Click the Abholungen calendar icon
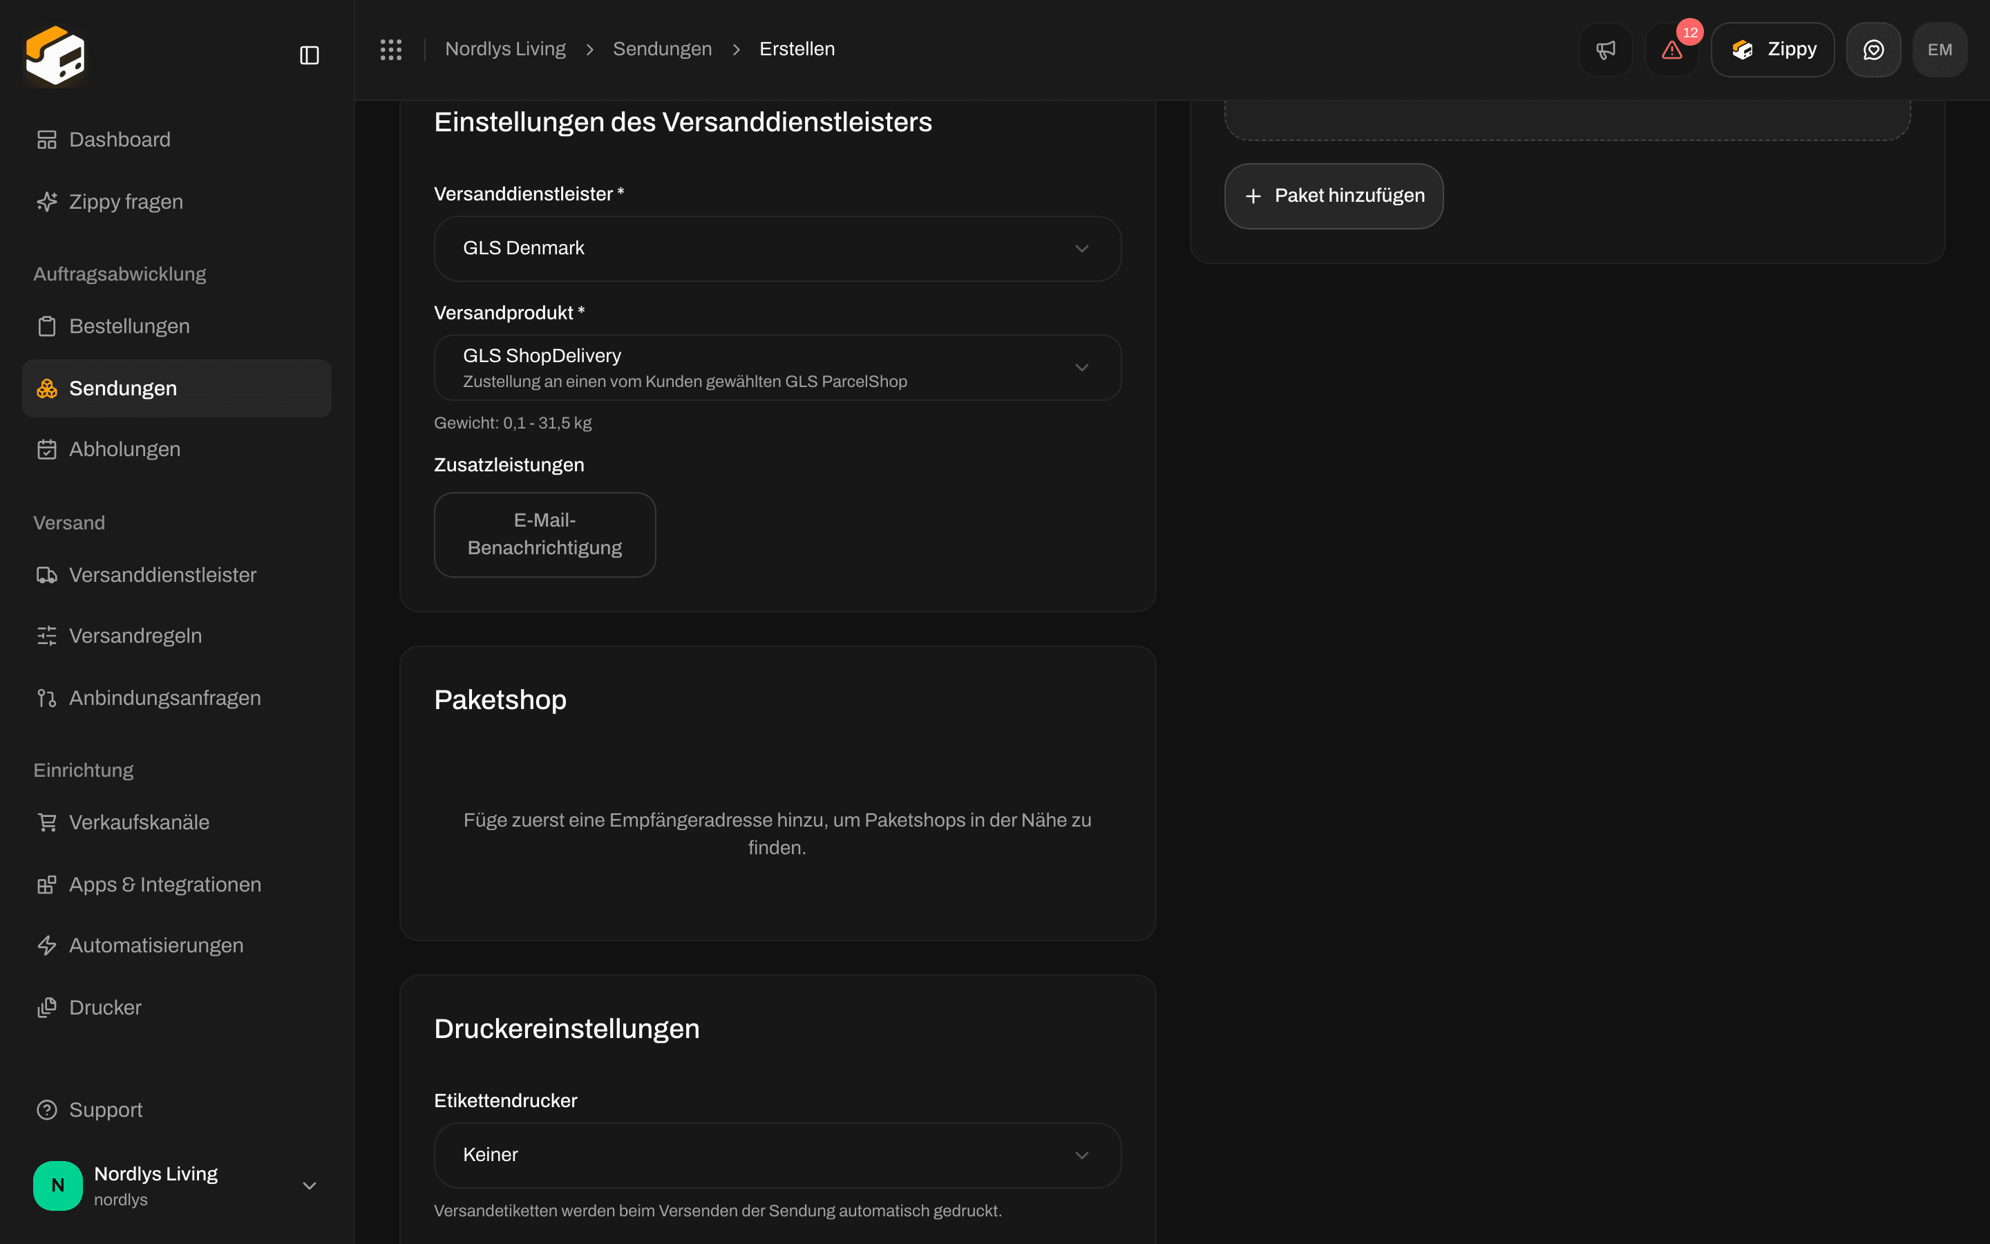 47,449
